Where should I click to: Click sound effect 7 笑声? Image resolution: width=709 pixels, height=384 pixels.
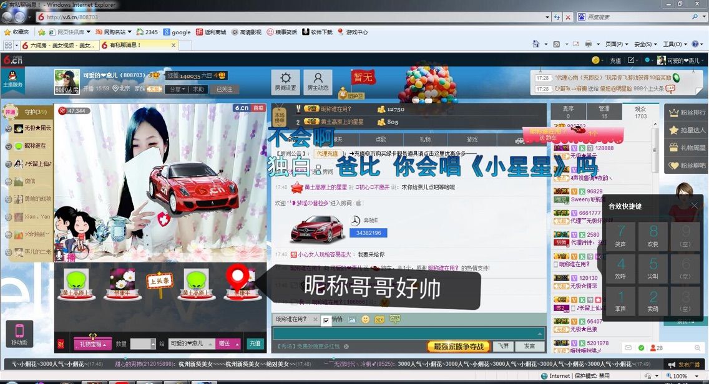coord(620,236)
